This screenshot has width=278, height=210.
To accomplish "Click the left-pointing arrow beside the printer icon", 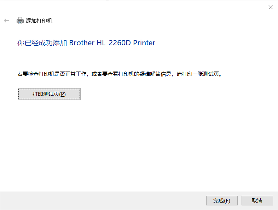I will pyautogui.click(x=7, y=21).
